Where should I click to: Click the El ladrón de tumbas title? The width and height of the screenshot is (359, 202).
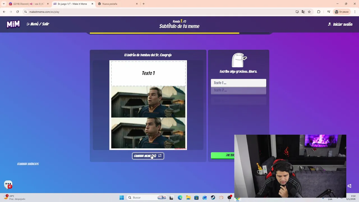148,55
